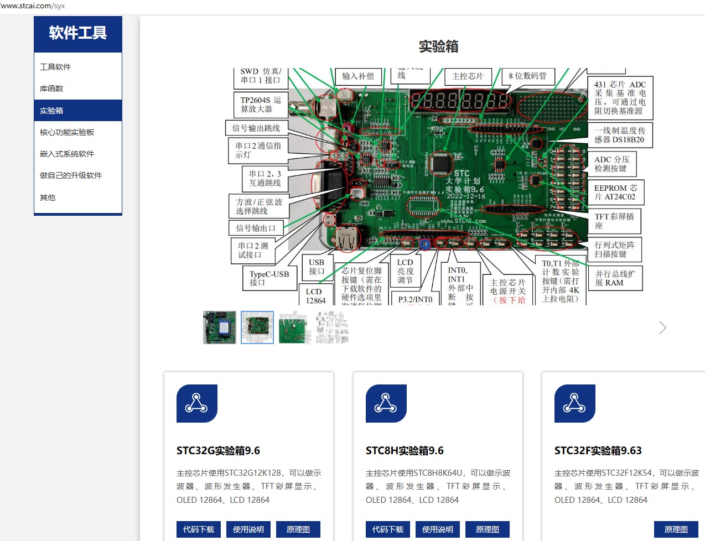Click the first board photo thumbnail

coord(220,327)
